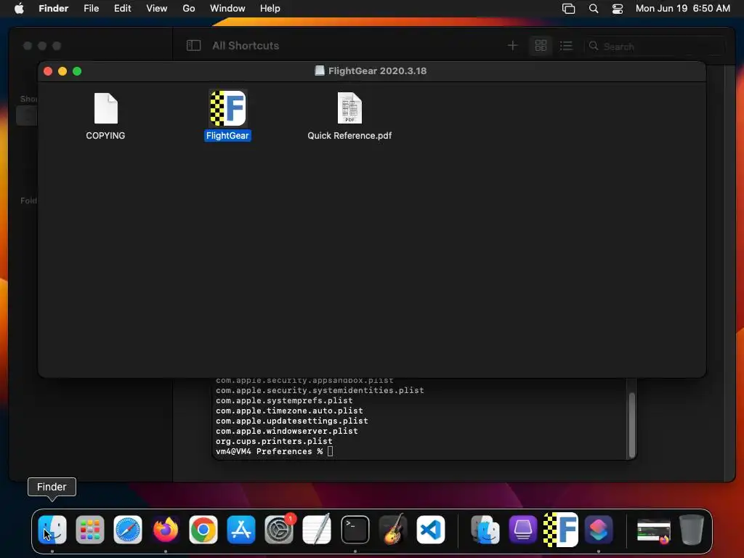Open the Trash from the Dock
The image size is (744, 558).
click(x=692, y=530)
